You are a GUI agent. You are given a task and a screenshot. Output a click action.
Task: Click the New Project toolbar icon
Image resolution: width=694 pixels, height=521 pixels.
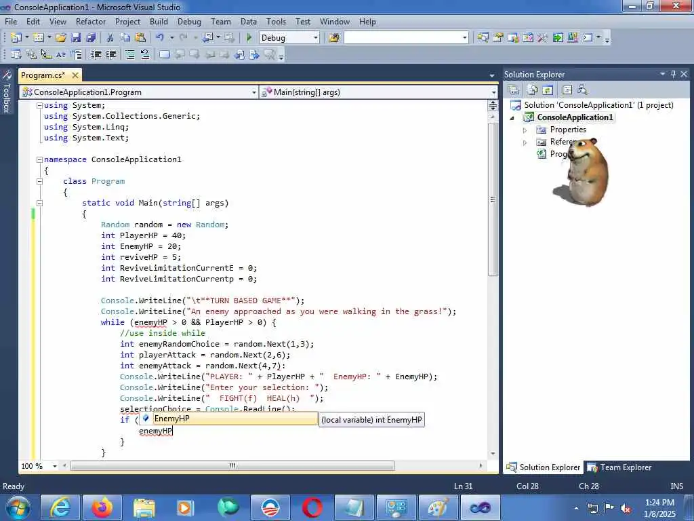[16, 38]
